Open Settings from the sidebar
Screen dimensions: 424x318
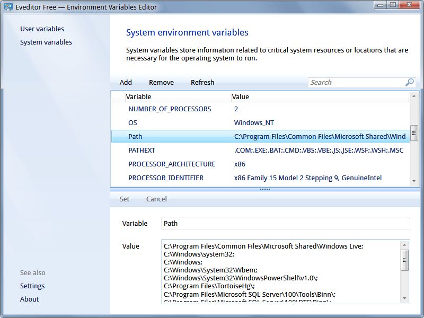coord(33,286)
